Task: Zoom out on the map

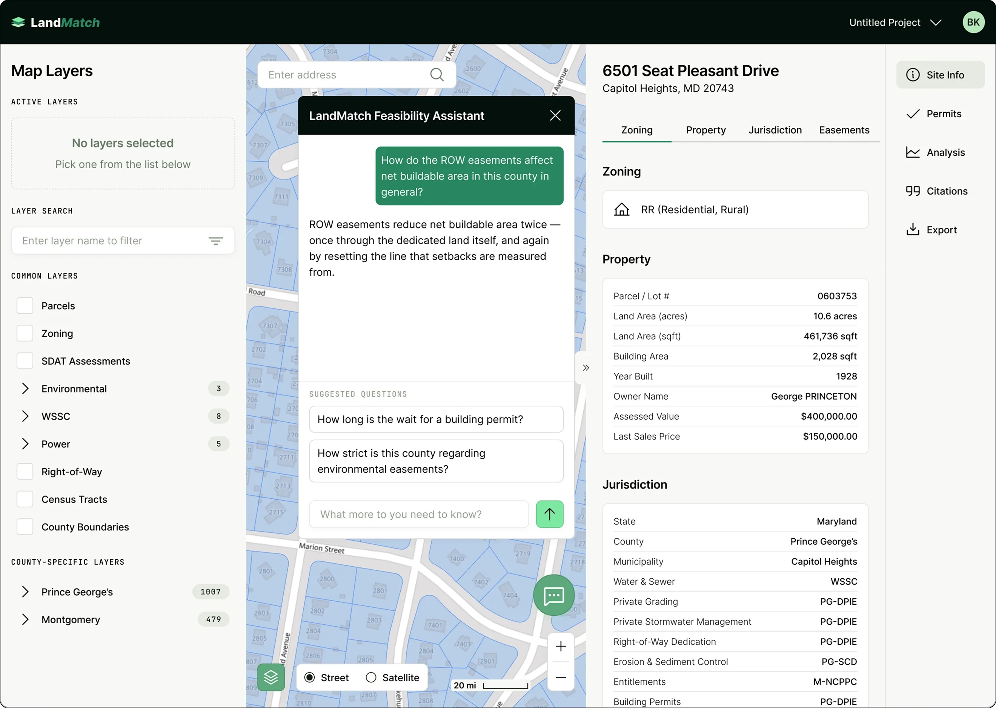Action: coord(561,677)
